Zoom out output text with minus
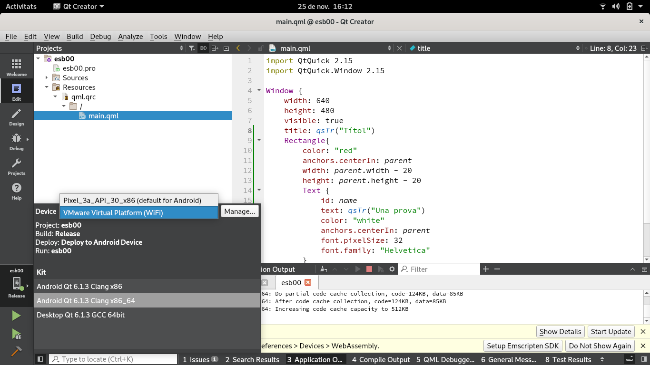This screenshot has height=365, width=650. click(497, 269)
